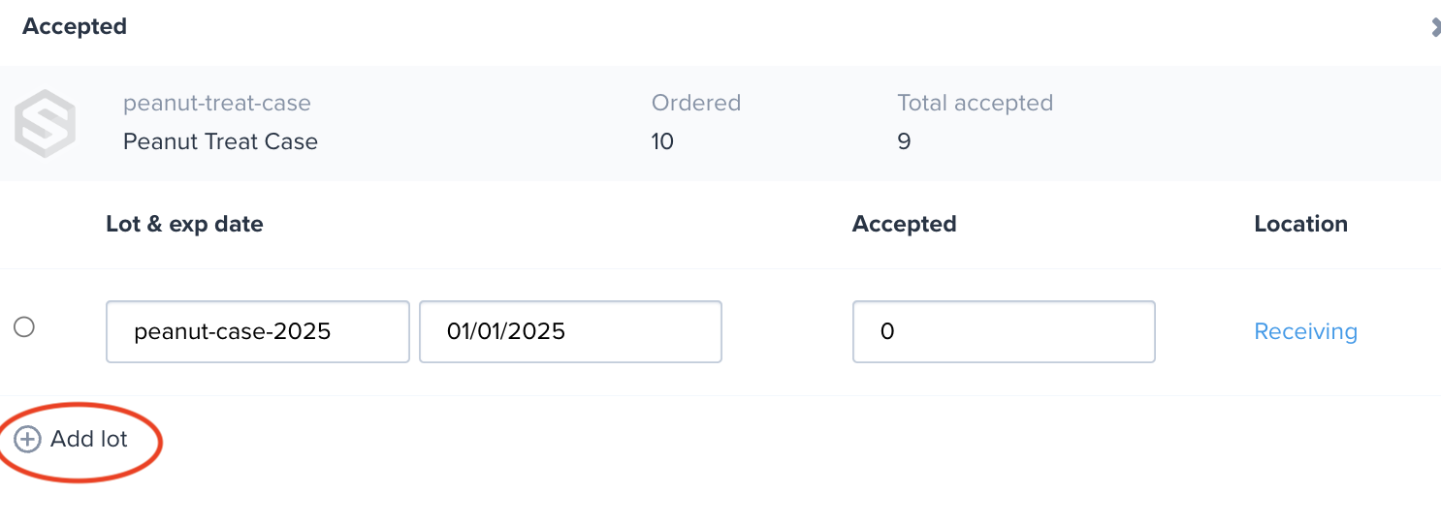This screenshot has width=1441, height=525.
Task: Click the empty area of the gray product banner
Action: tap(1241, 123)
